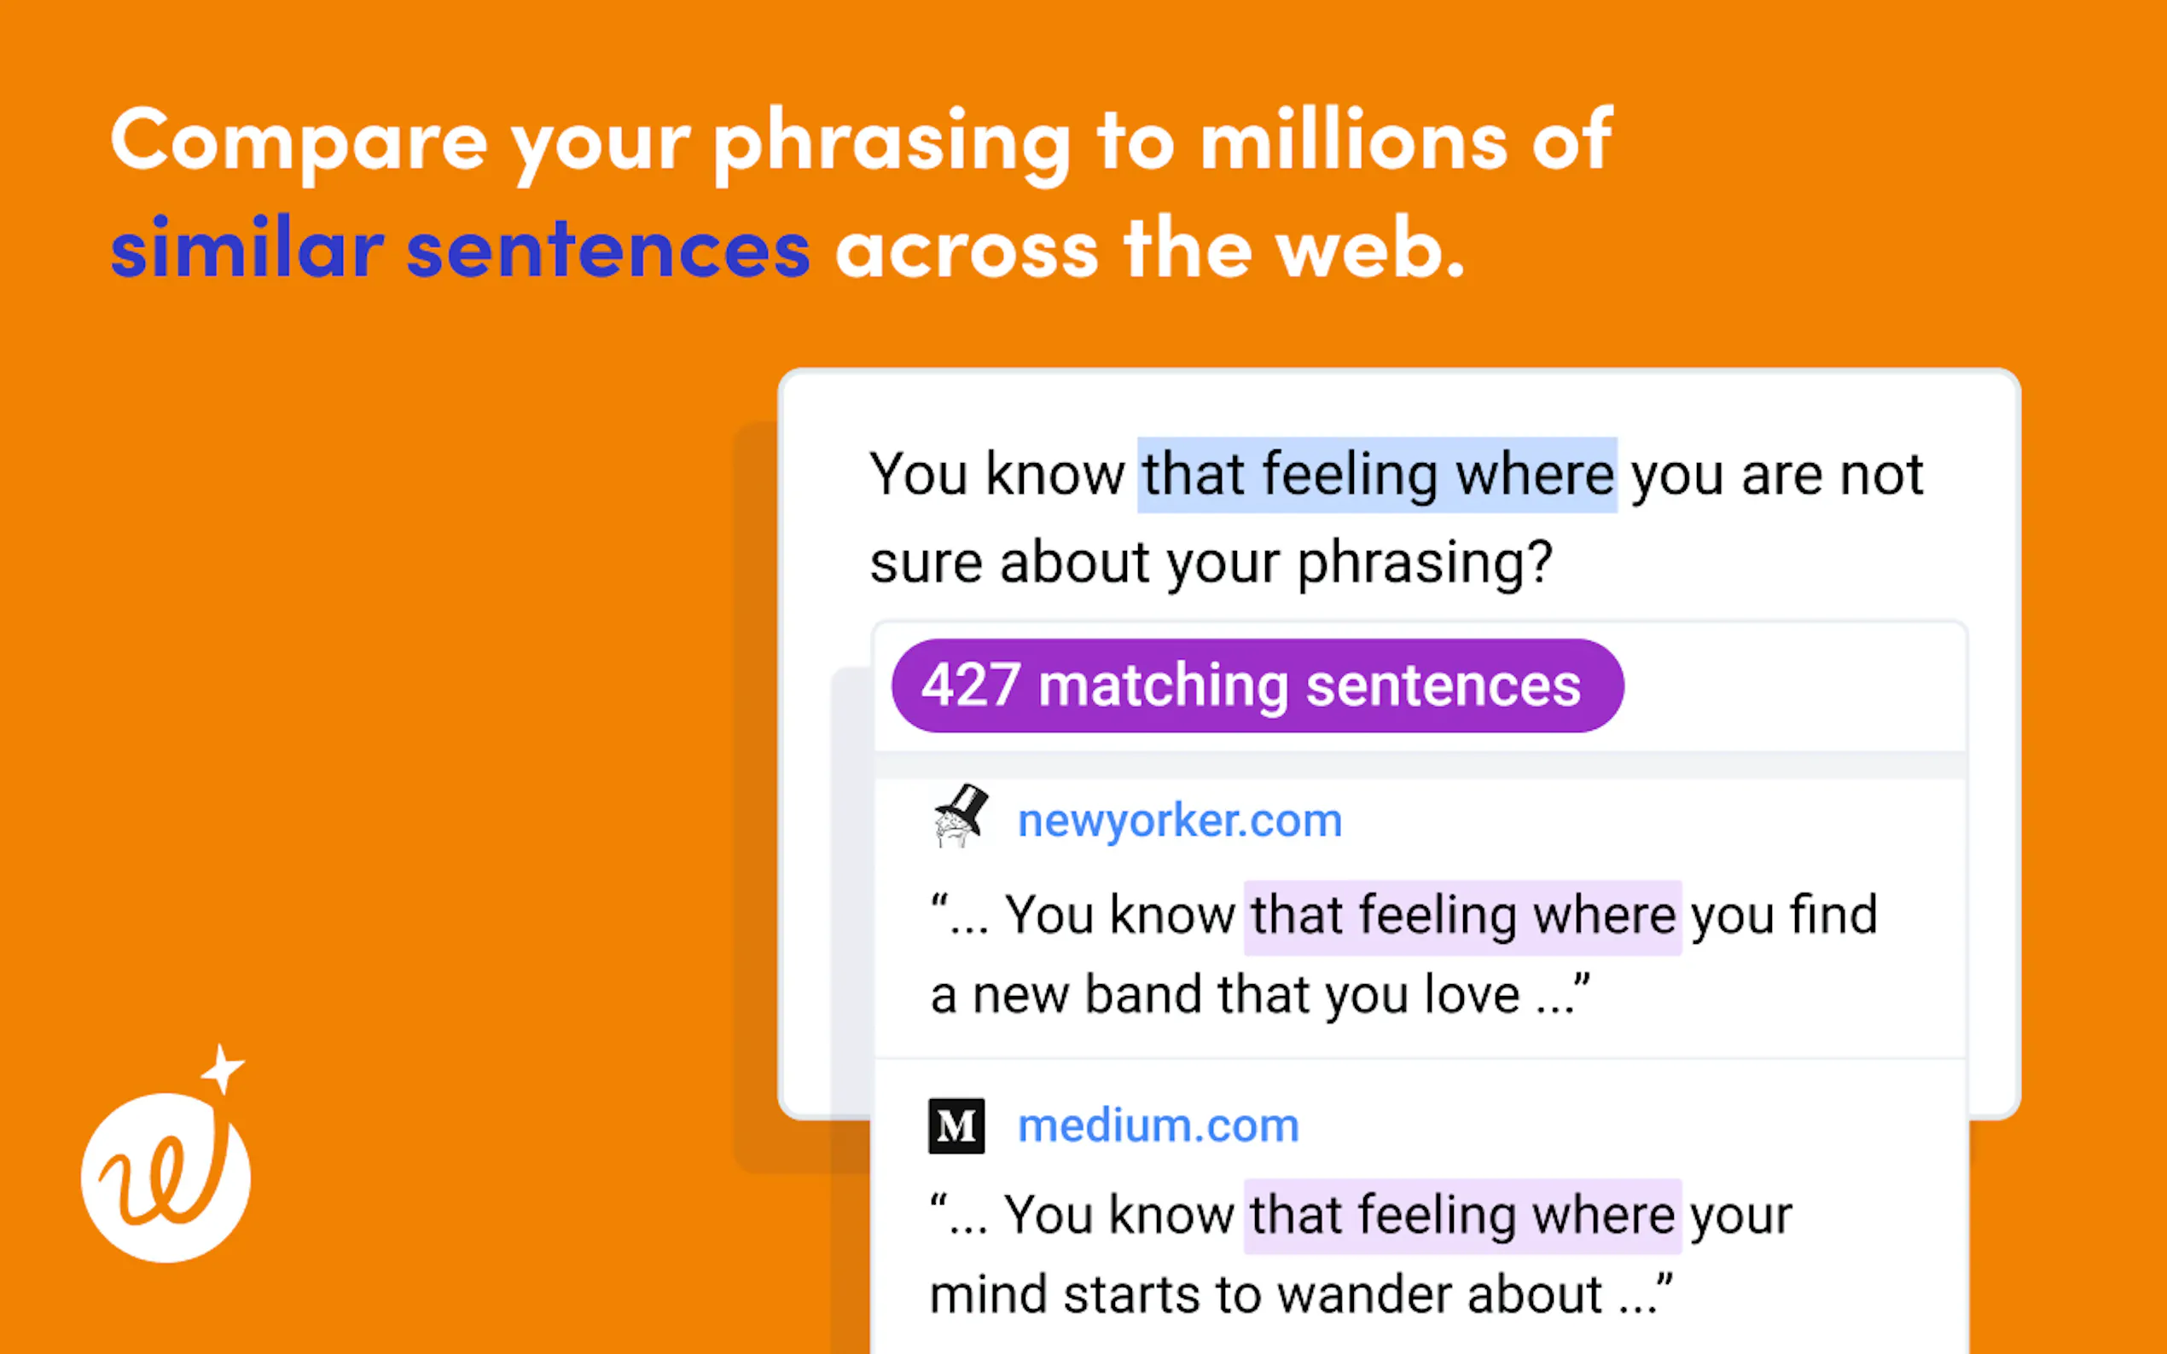Click the "Compare your phrasing to millions of" headline
The height and width of the screenshot is (1354, 2167).
(861, 142)
